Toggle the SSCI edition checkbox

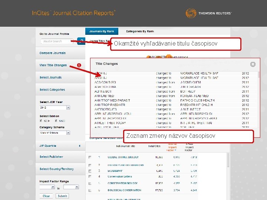click(x=56, y=121)
